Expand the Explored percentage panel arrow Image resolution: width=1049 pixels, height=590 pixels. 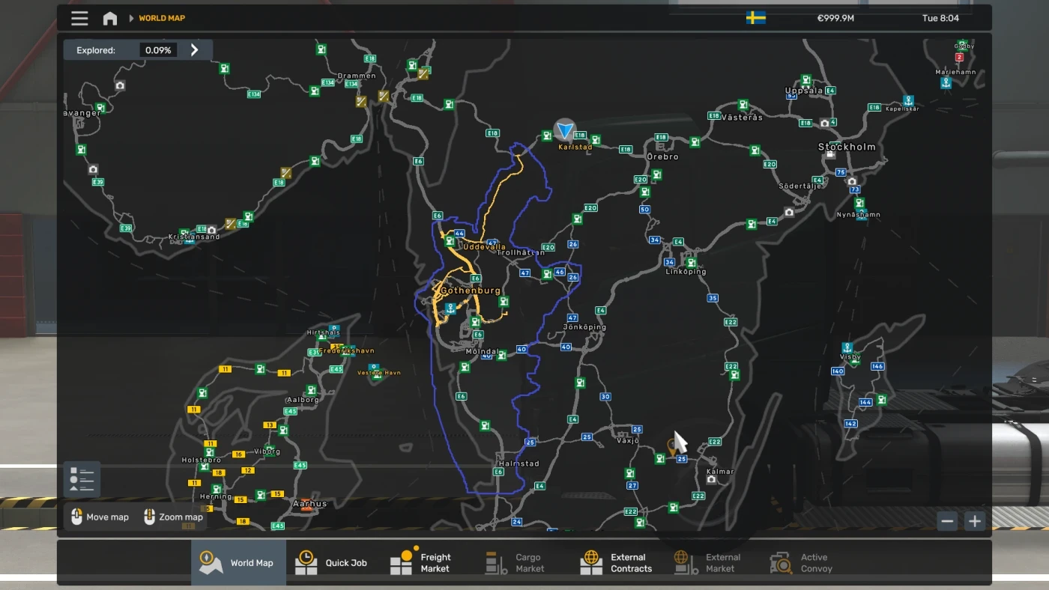[x=195, y=50]
